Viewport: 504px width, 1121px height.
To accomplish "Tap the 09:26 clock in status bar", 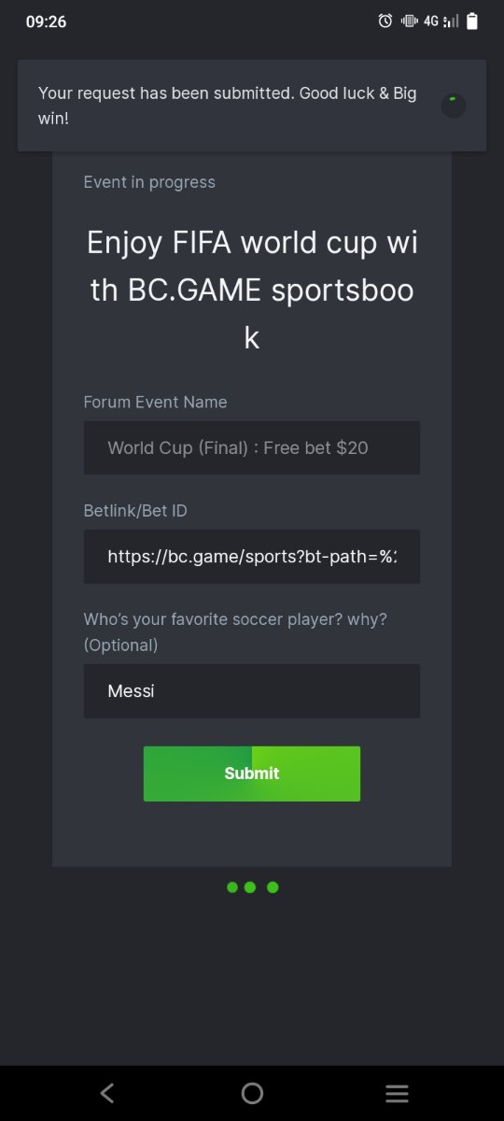I will (46, 21).
